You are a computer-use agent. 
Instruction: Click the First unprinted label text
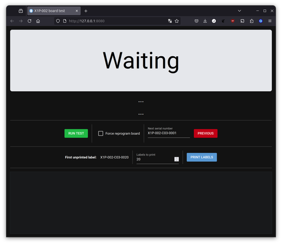click(80, 157)
